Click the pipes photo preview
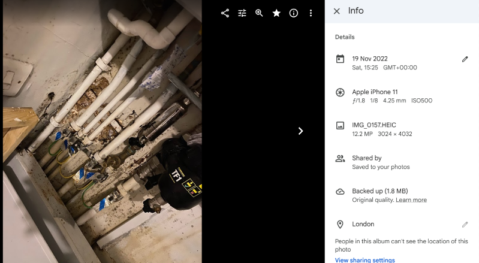Viewport: 479px width, 263px height. click(x=103, y=132)
